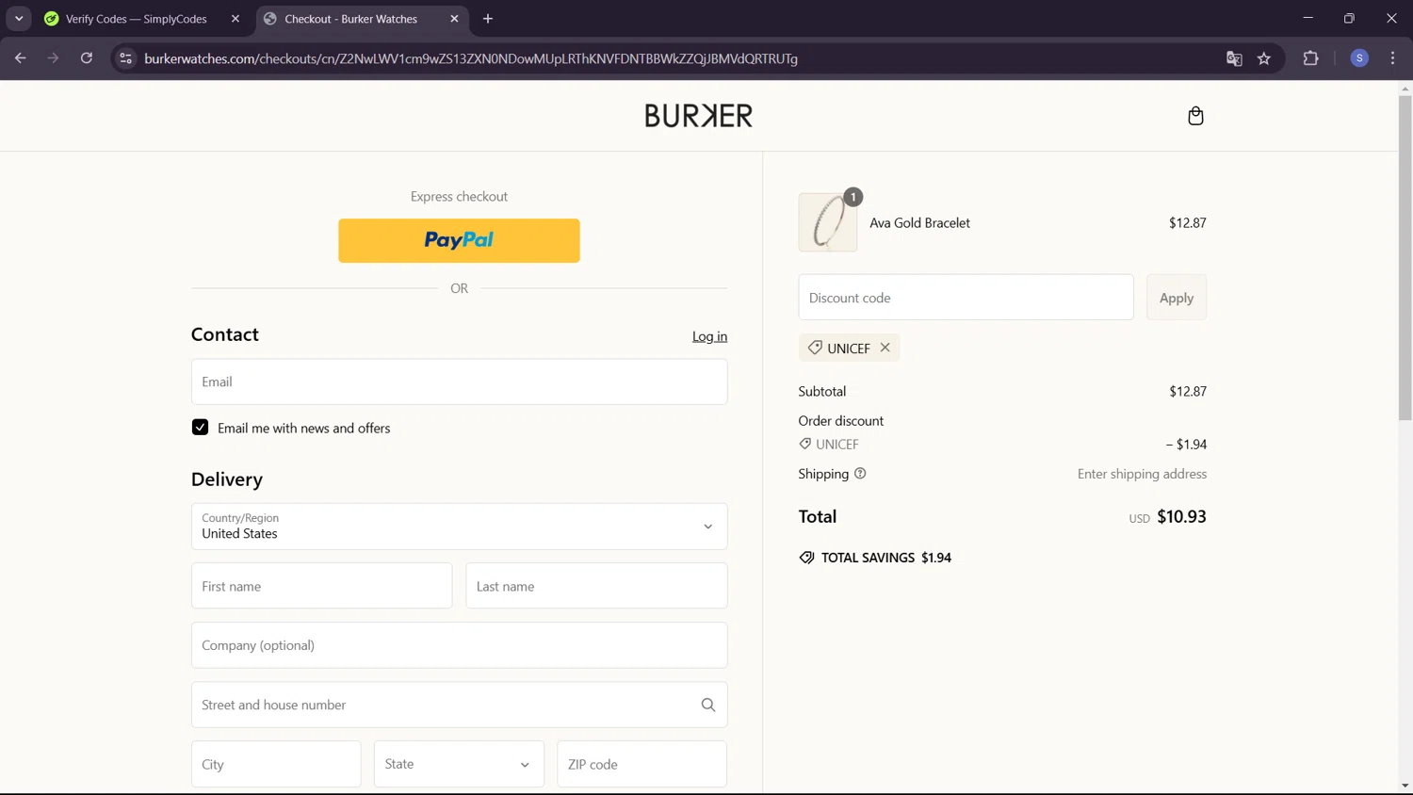1413x795 pixels.
Task: Click the First name field
Action: (x=321, y=586)
